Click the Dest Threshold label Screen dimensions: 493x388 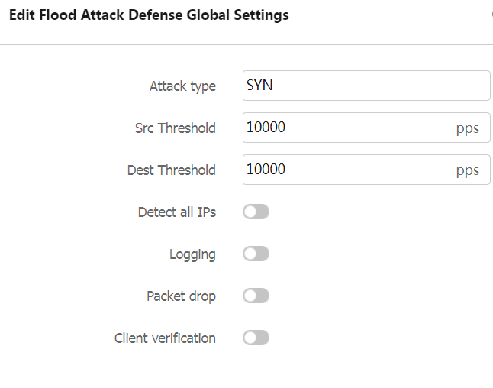[172, 170]
